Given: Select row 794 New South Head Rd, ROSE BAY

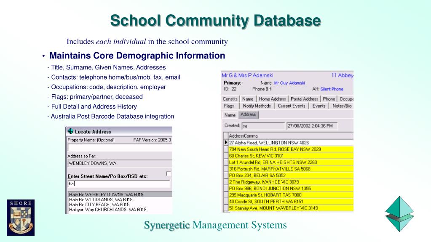Looking at the screenshot, I should click(x=291, y=149).
